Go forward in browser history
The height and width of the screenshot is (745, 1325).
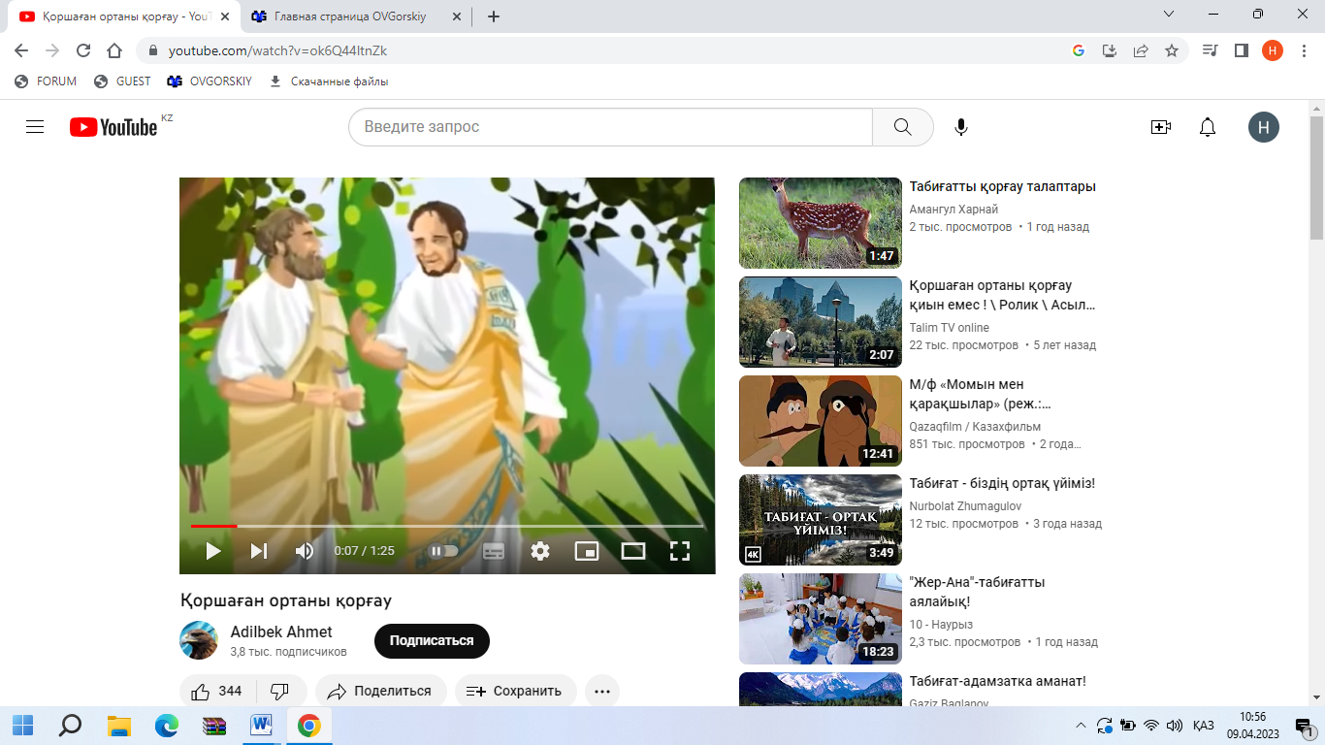(x=52, y=50)
